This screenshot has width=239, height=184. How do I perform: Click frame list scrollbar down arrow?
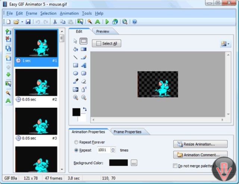(62, 169)
